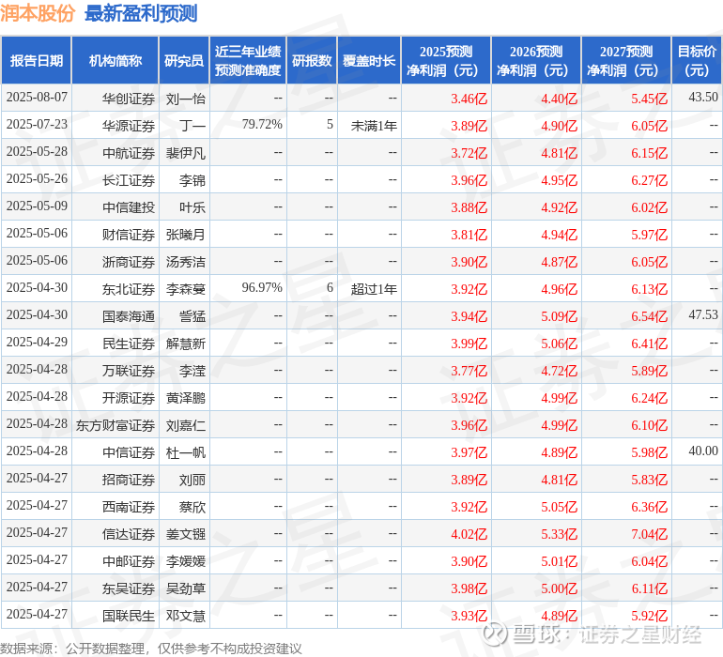The width and height of the screenshot is (723, 657).
Task: Select the 2025预测净利润 column header
Action: click(446, 60)
